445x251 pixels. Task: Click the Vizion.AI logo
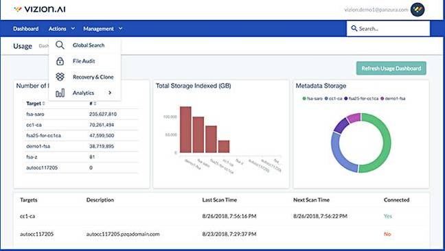pos(40,9)
